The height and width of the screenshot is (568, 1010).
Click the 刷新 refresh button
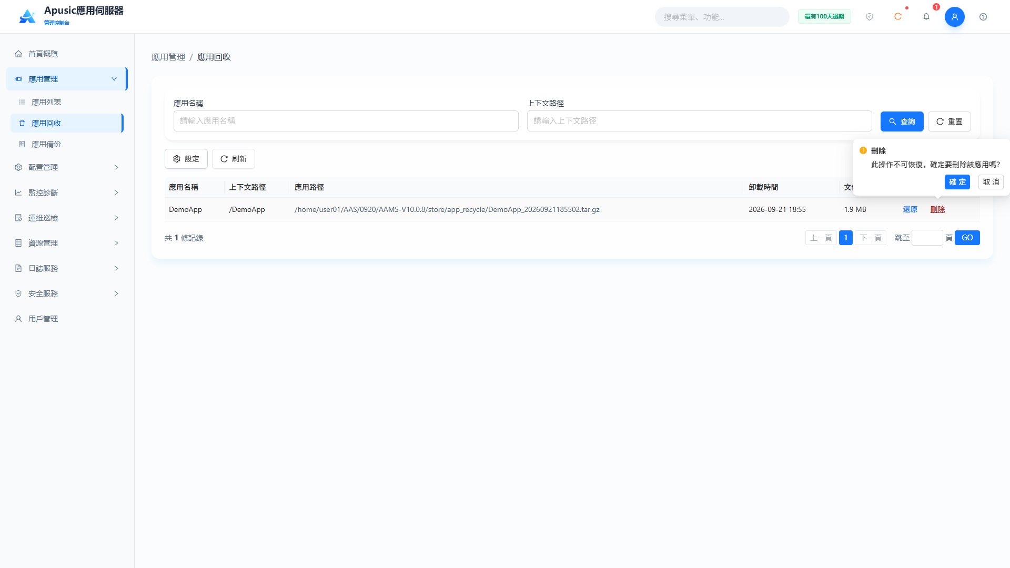[233, 159]
